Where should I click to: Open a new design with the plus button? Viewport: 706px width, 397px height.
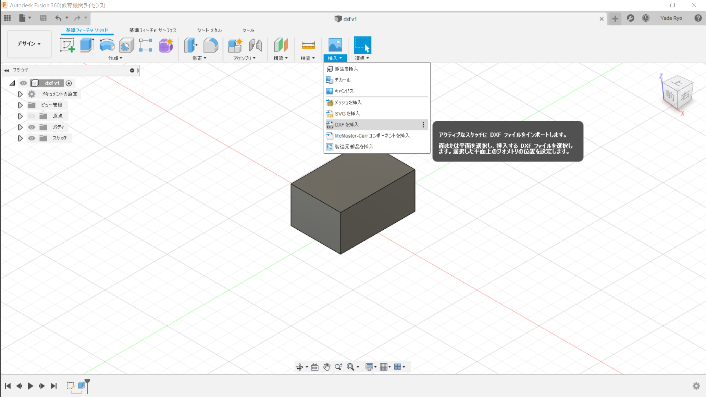615,19
